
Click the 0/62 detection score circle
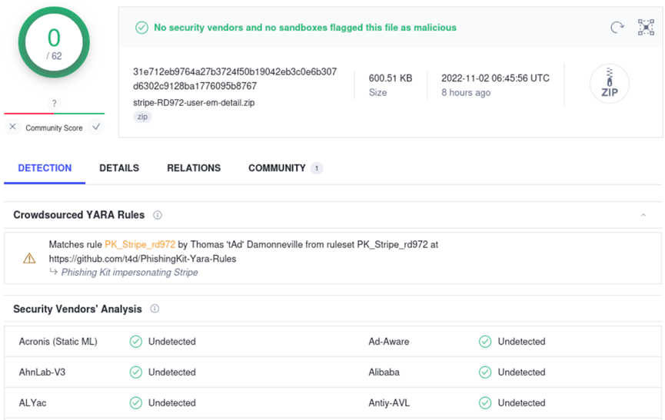pyautogui.click(x=54, y=42)
